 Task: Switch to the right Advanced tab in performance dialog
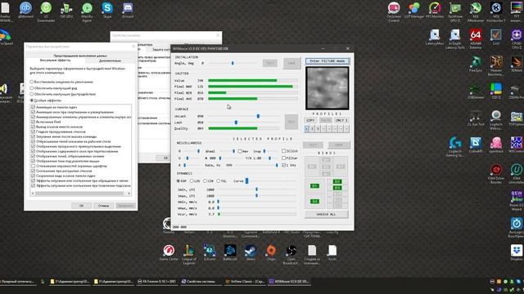(110, 60)
